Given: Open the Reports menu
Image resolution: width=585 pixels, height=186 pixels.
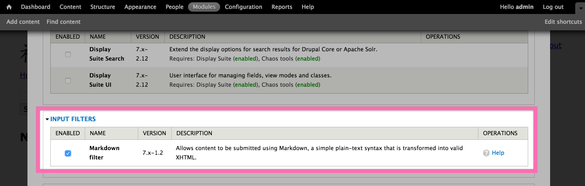Looking at the screenshot, I should click(x=282, y=7).
